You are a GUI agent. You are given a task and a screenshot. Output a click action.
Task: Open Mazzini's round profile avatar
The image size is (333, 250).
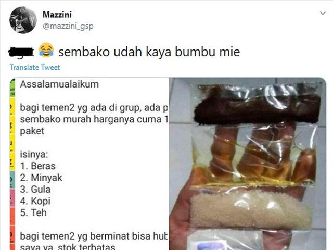pyautogui.click(x=23, y=20)
